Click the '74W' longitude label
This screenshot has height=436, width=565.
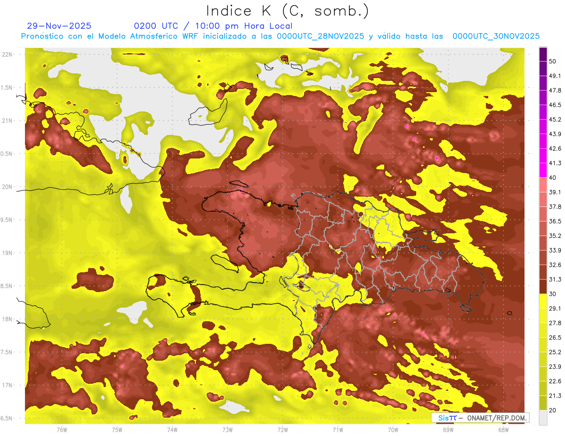[172, 430]
